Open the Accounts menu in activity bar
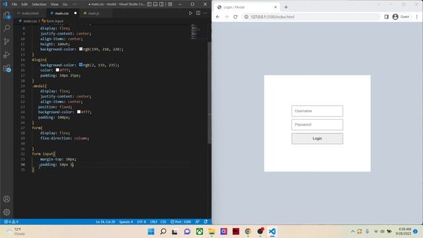423x238 pixels. (x=7, y=199)
